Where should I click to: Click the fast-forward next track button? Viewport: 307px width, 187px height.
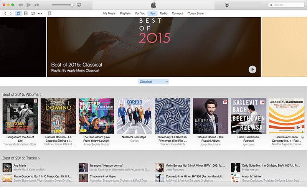coord(37,5)
